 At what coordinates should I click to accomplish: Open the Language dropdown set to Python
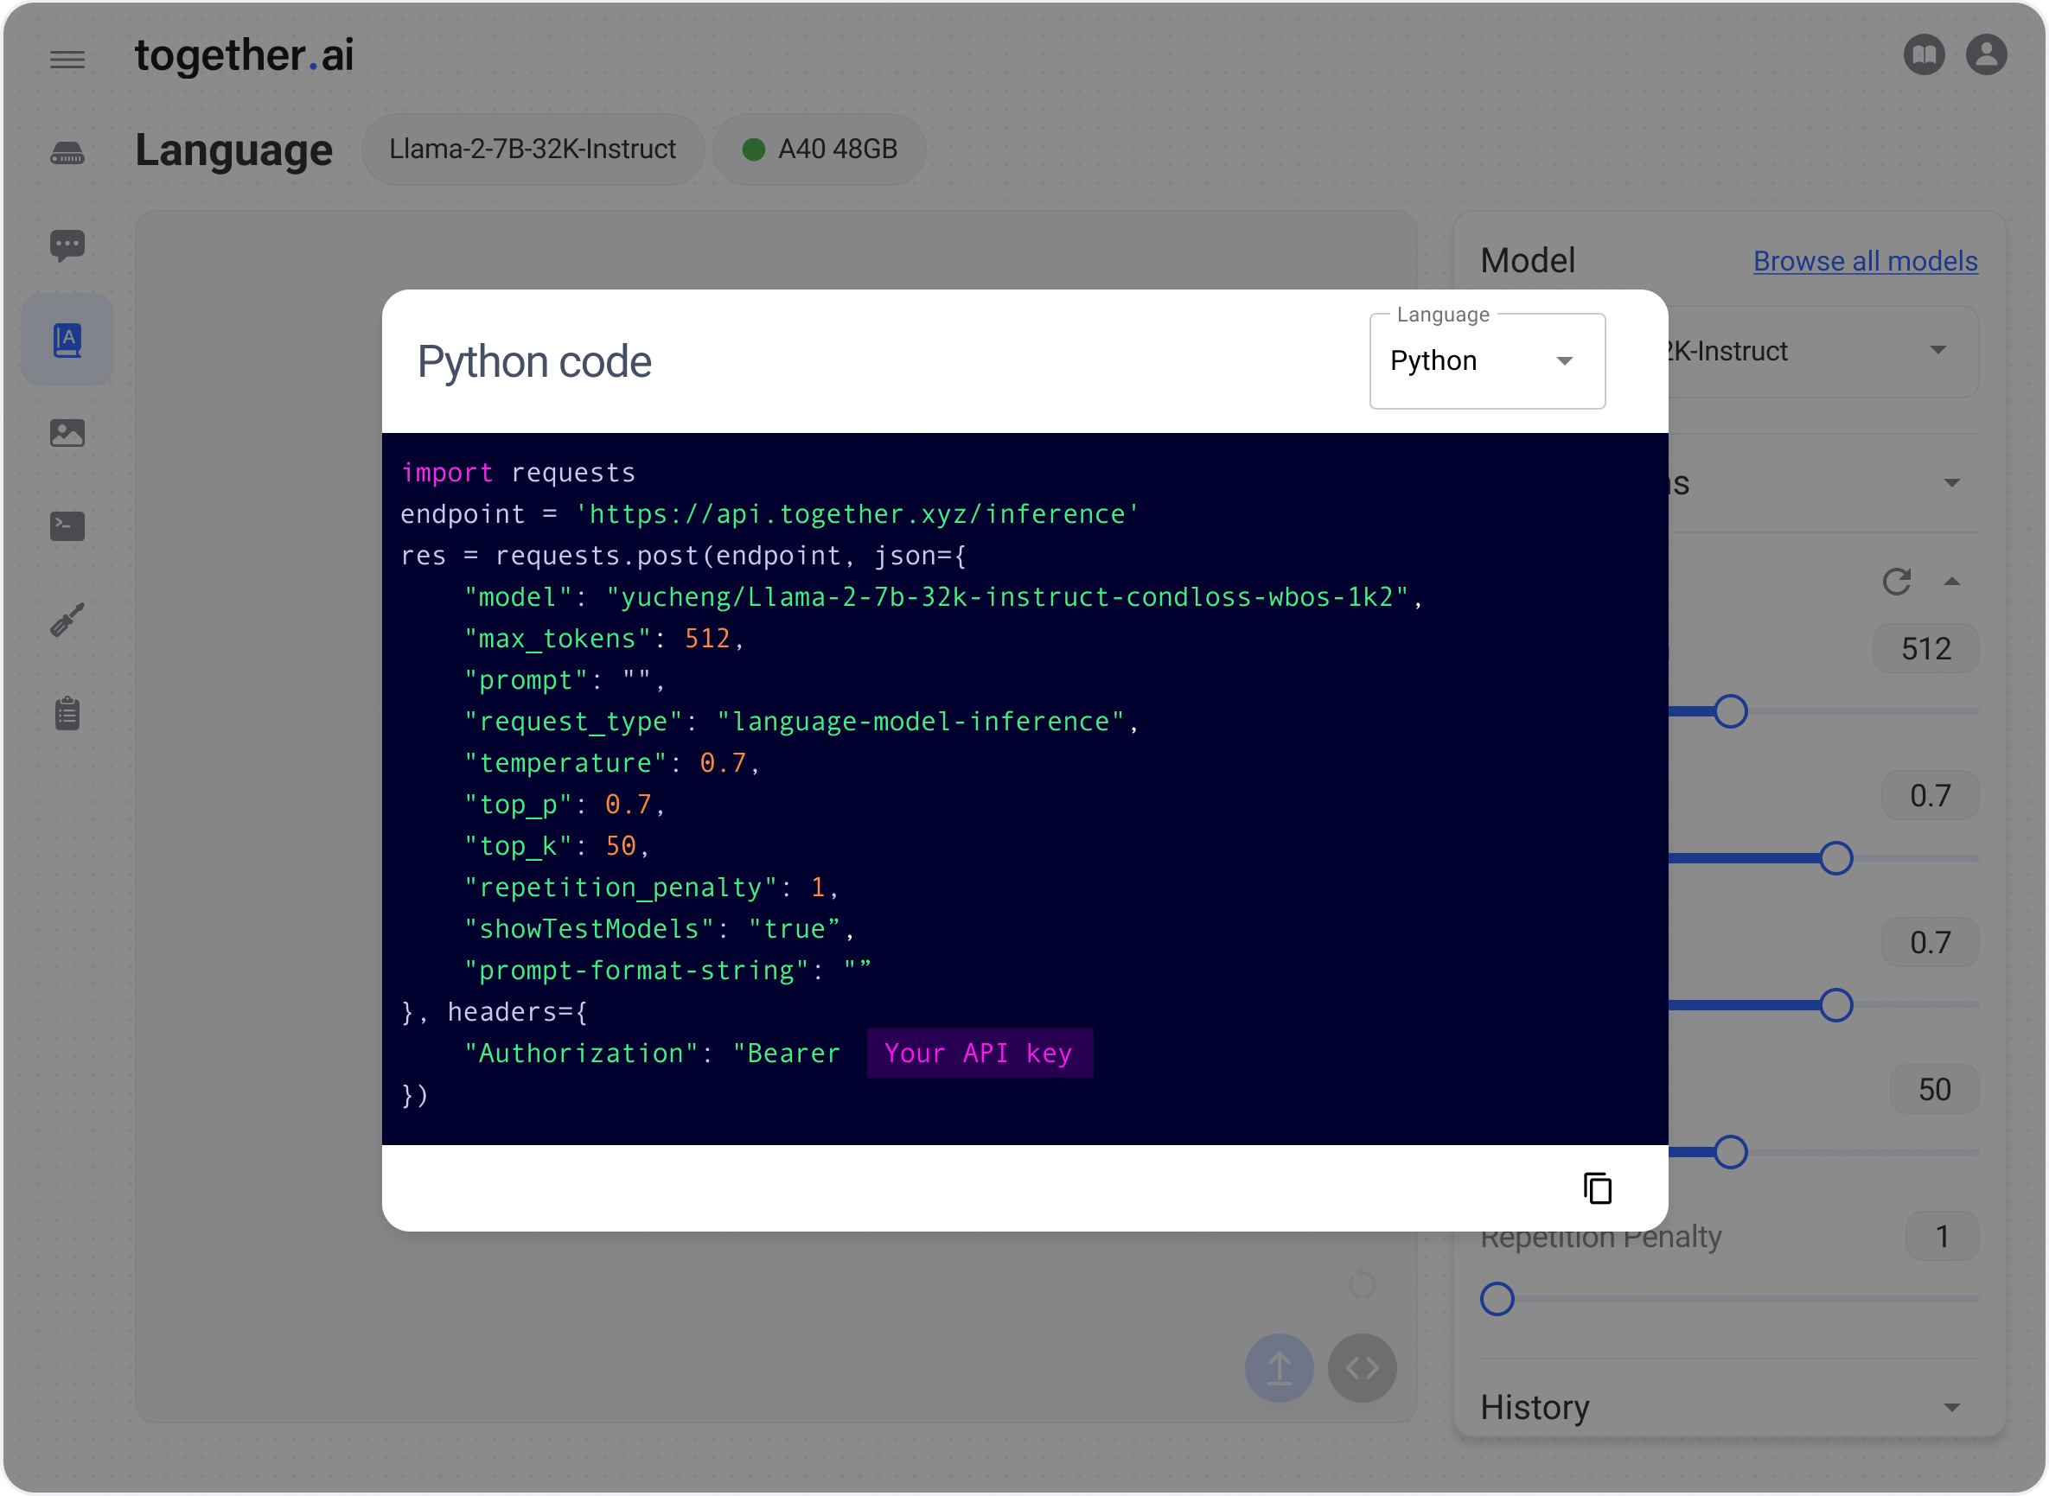[1486, 361]
